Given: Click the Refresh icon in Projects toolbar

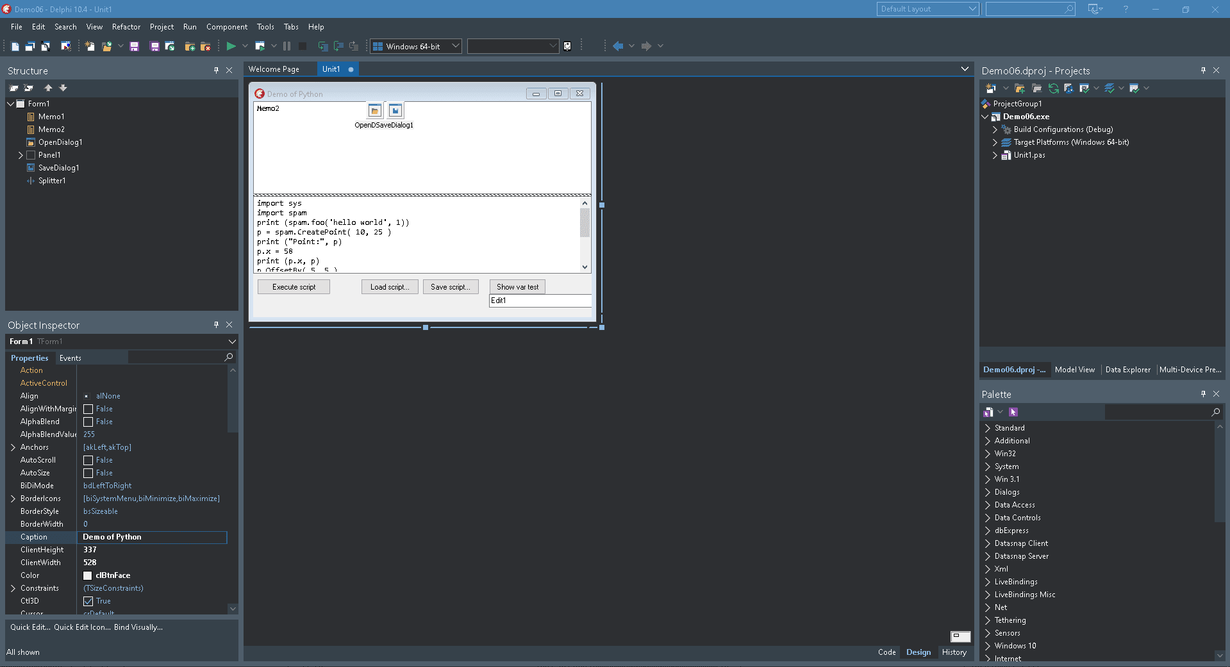Looking at the screenshot, I should point(1053,88).
